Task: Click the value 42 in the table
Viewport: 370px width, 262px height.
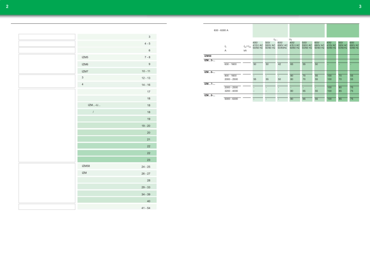Action: [x=279, y=64]
